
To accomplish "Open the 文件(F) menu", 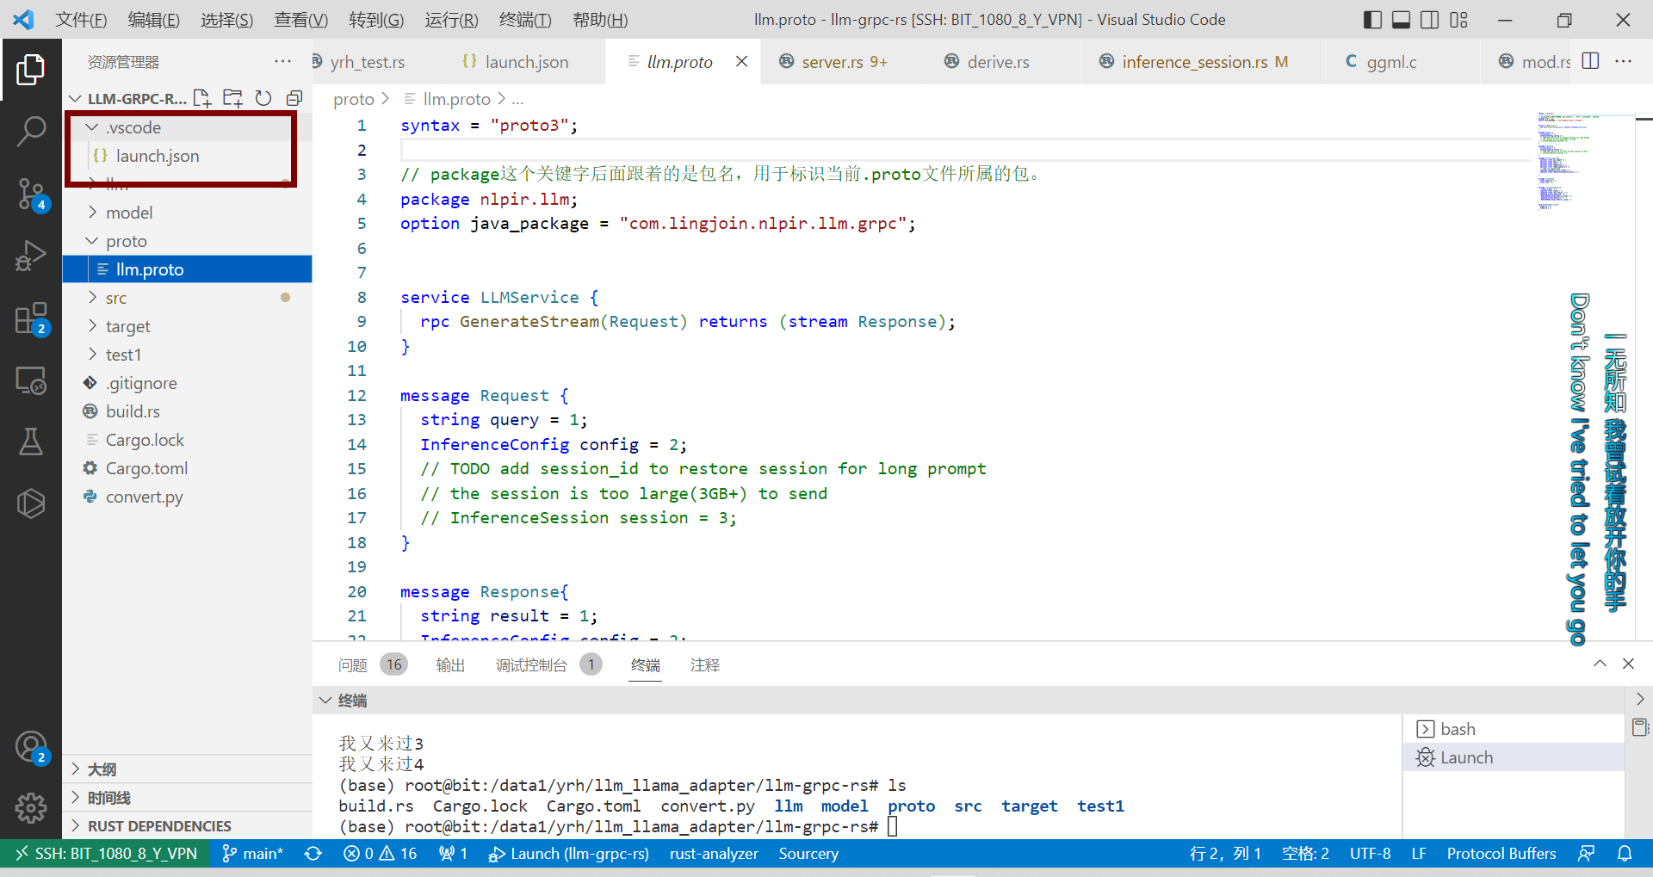I will click(81, 20).
